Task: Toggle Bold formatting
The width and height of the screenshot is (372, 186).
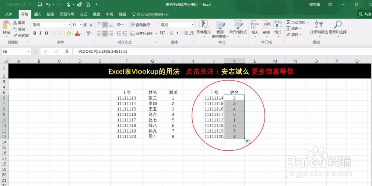Action: [35, 33]
